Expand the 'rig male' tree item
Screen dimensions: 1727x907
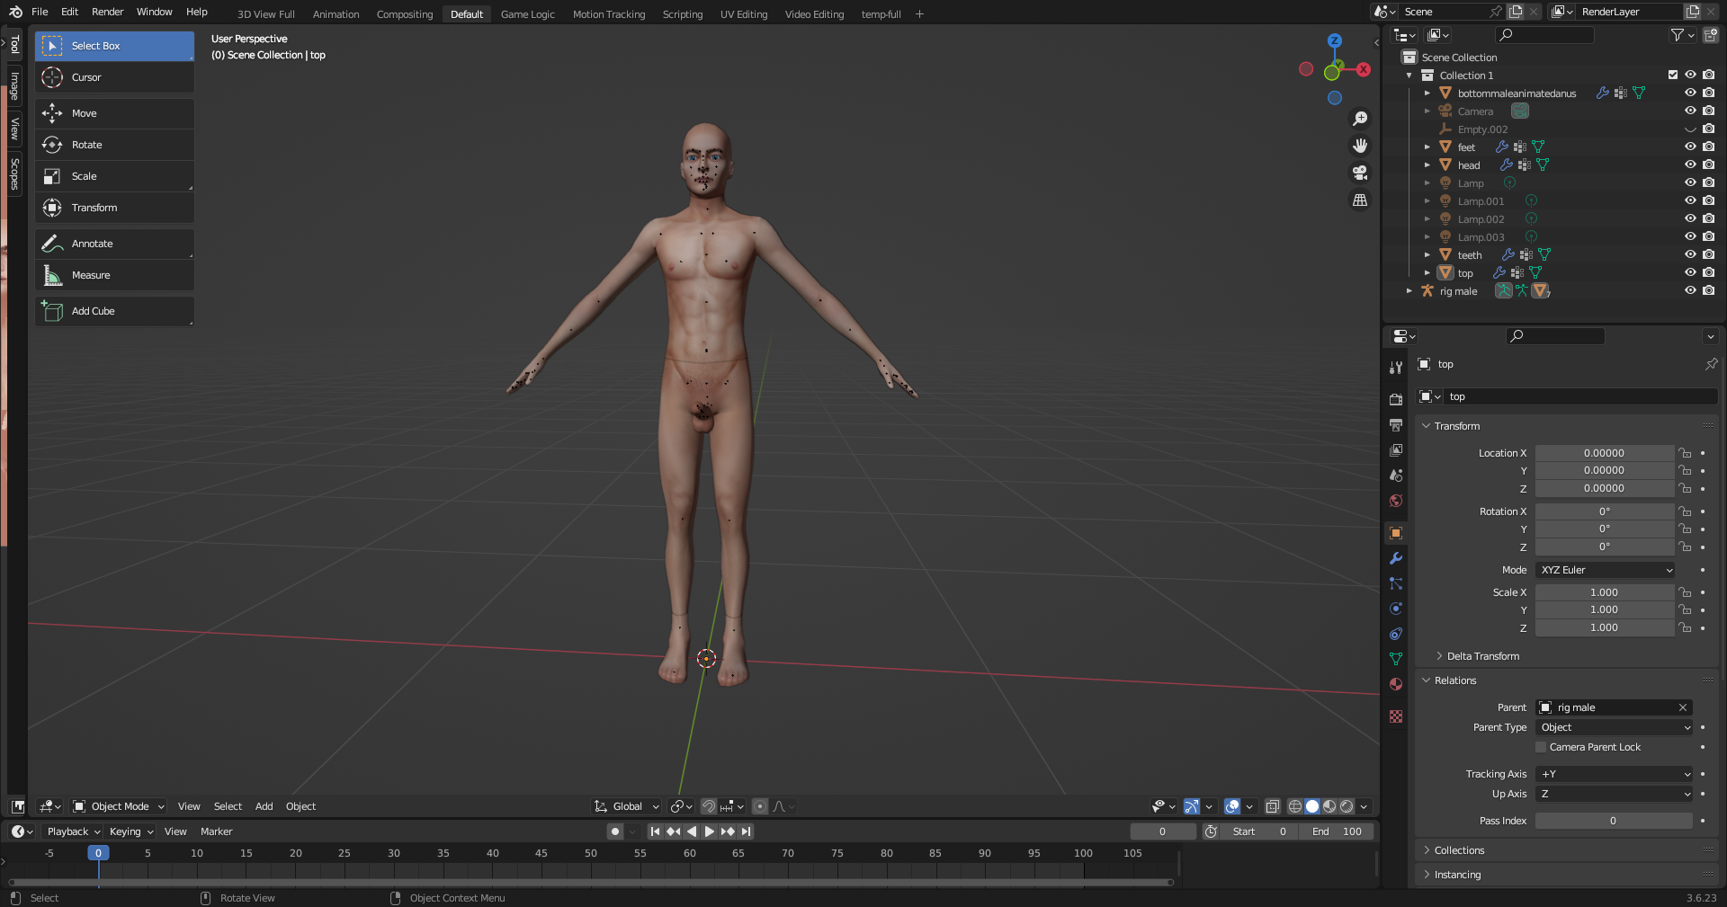pos(1409,290)
